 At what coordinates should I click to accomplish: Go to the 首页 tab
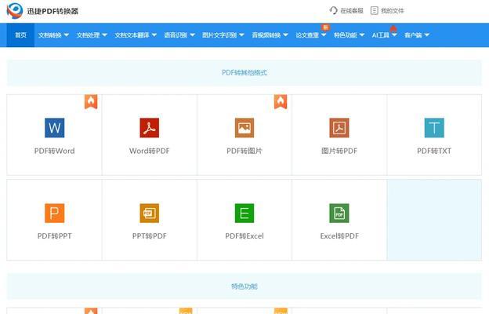20,35
